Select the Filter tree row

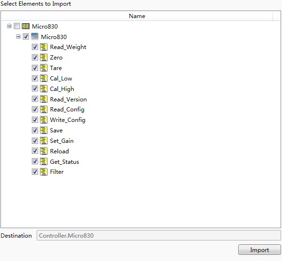tap(57, 172)
